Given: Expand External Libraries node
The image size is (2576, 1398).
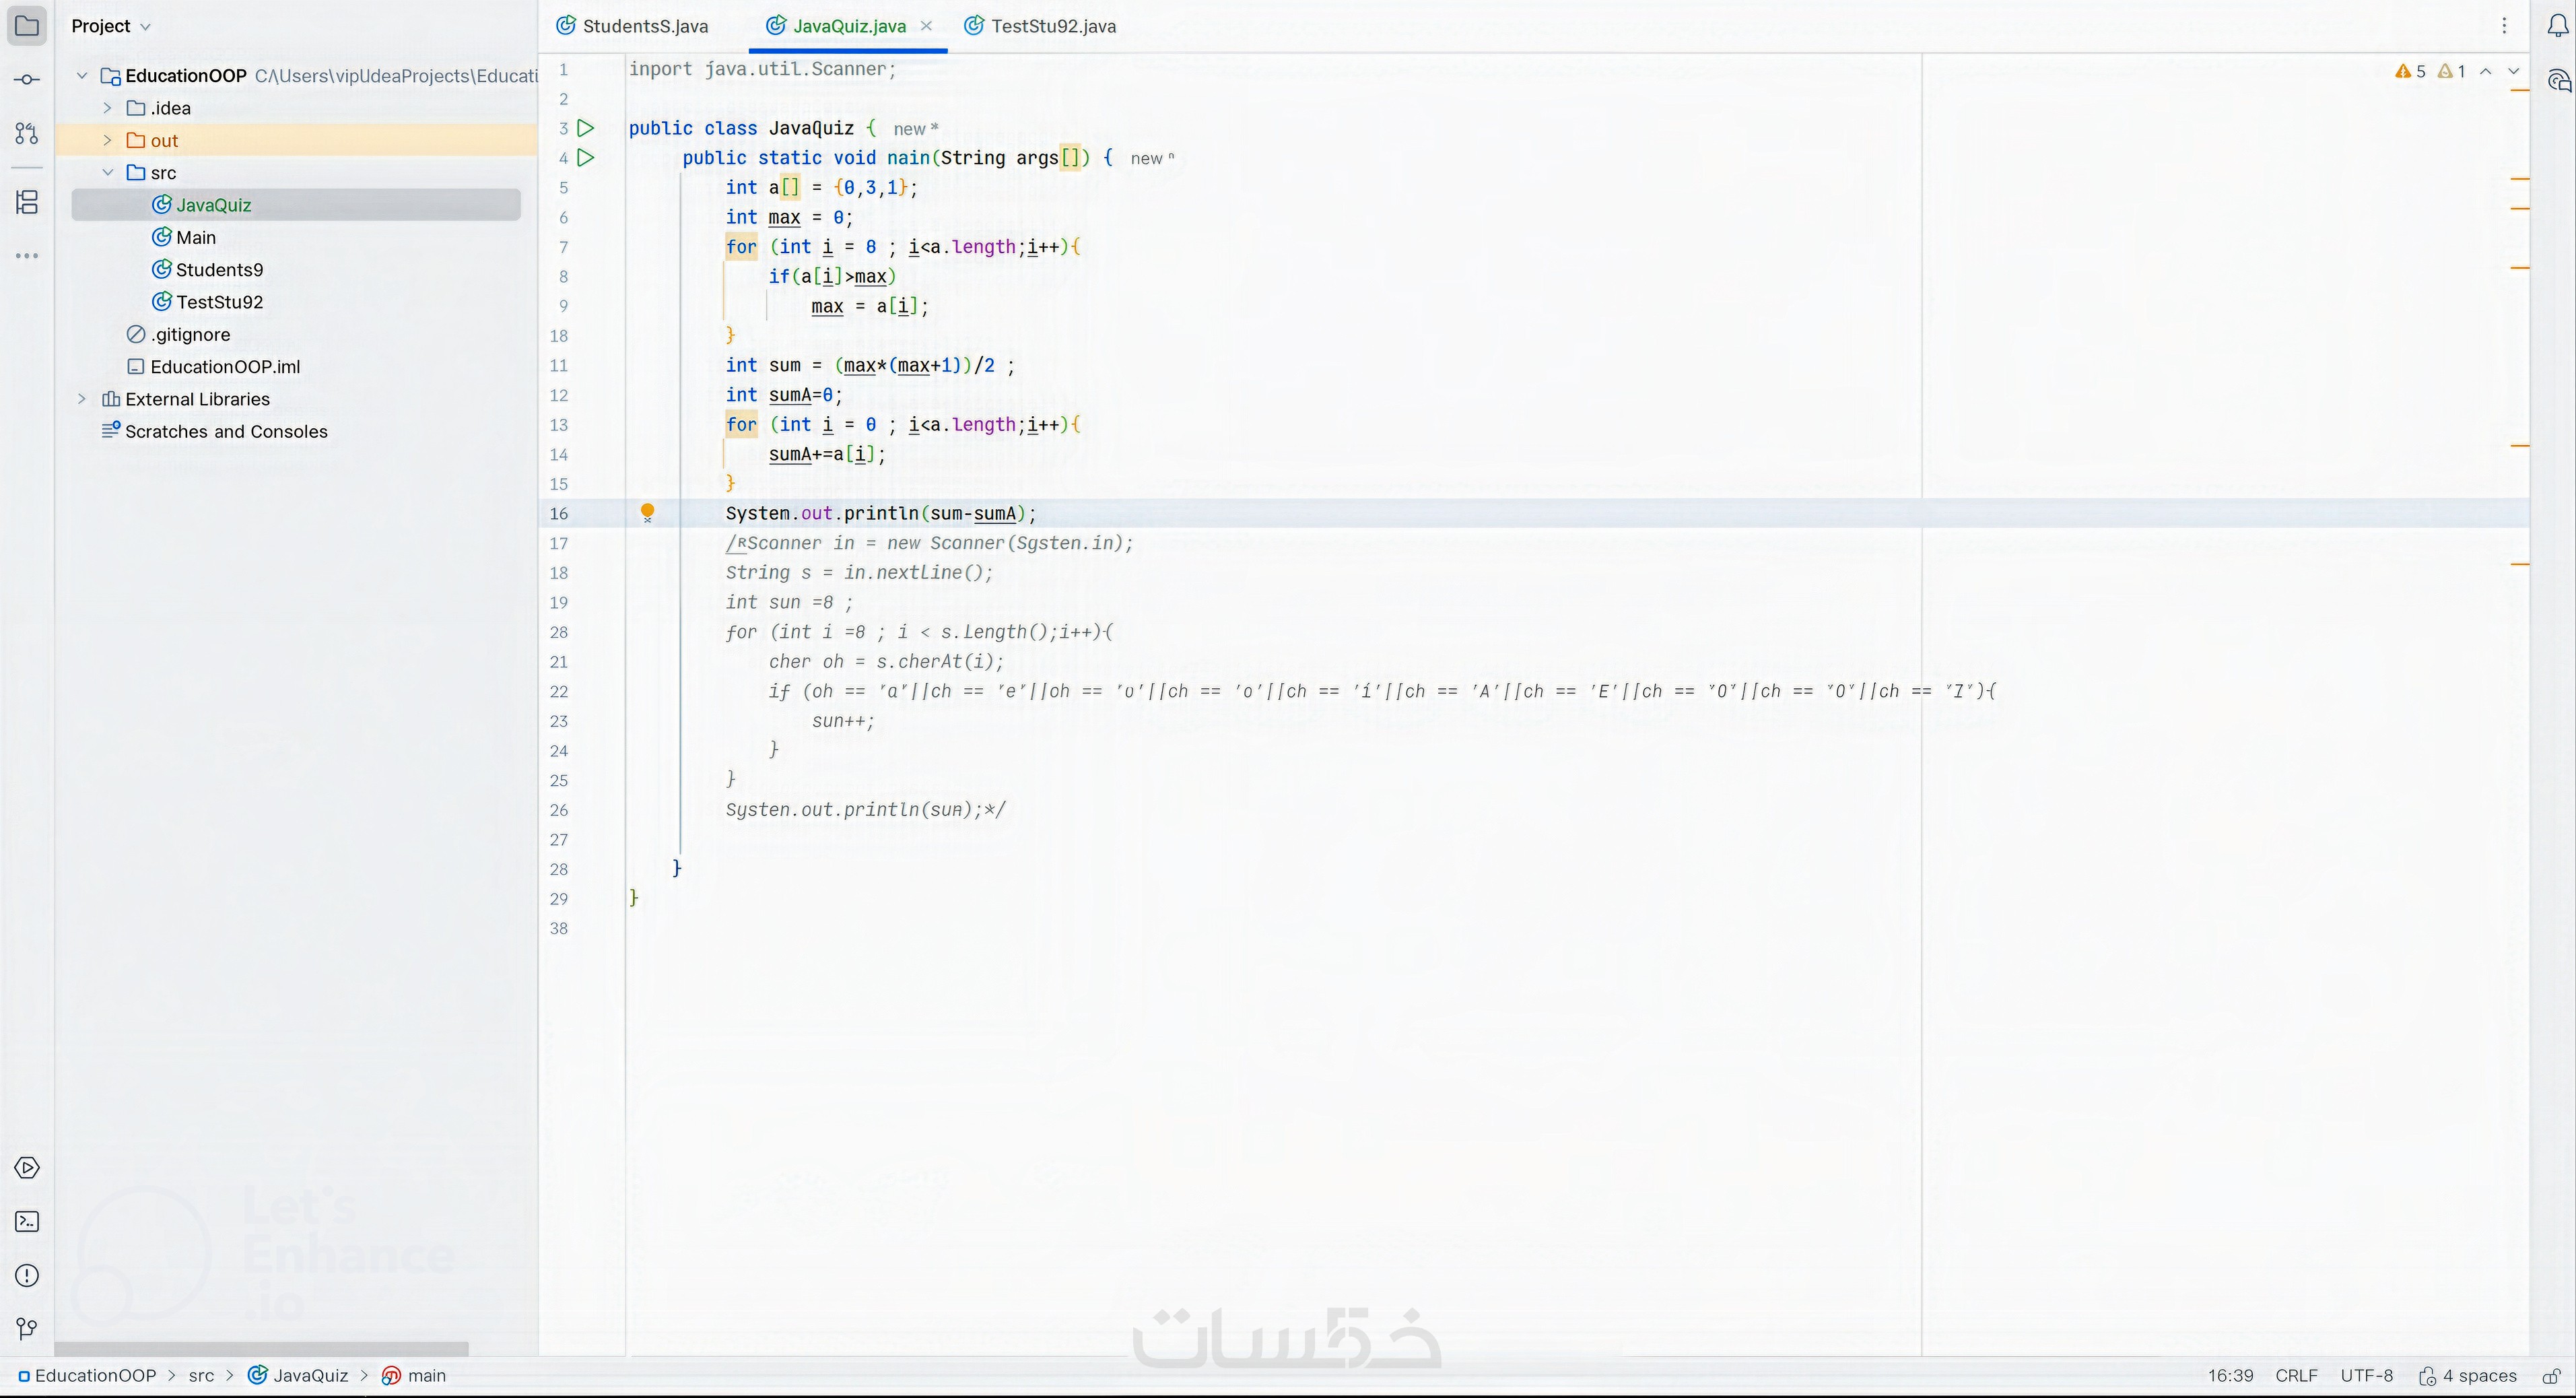Looking at the screenshot, I should 82,399.
